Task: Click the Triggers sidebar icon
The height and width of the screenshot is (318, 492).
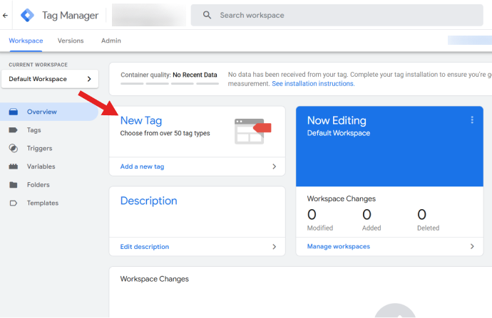Action: (13, 148)
